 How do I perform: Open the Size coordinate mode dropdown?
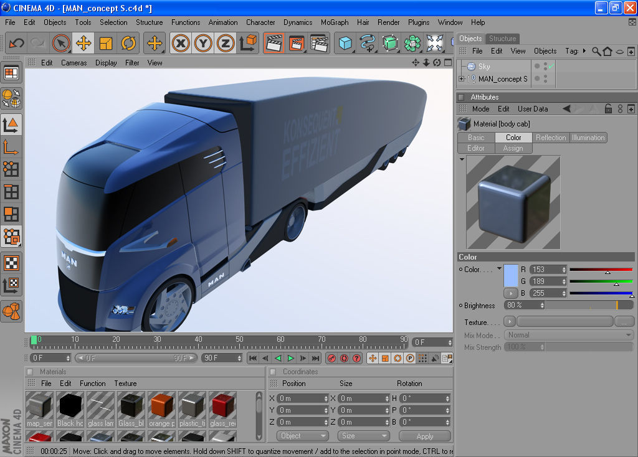[x=363, y=436]
